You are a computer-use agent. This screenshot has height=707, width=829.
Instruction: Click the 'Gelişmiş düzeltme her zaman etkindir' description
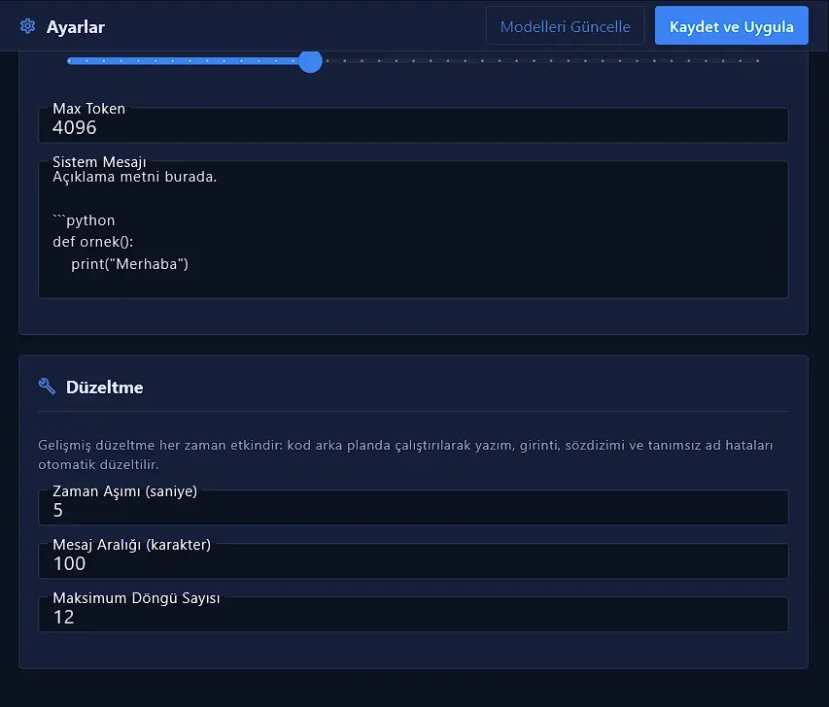pos(405,454)
